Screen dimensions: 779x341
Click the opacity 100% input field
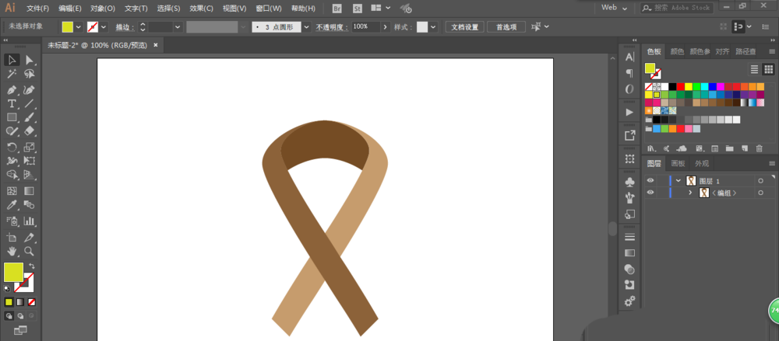click(365, 26)
